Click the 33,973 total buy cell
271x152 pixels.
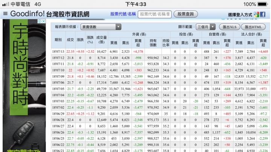tap(239, 89)
